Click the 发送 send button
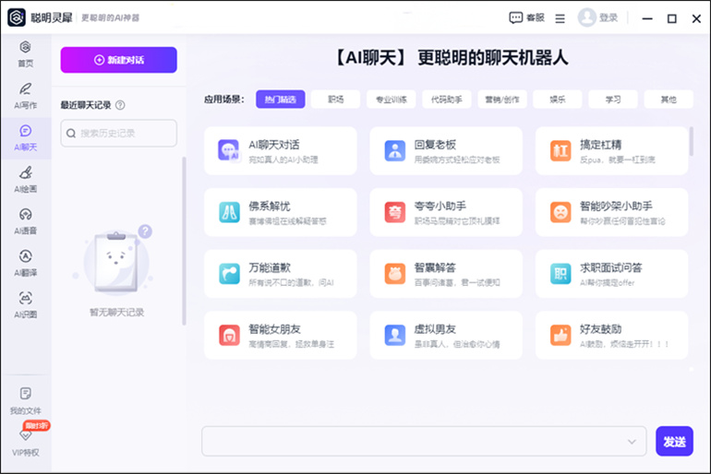Screen dimensions: 711x474 tap(674, 442)
